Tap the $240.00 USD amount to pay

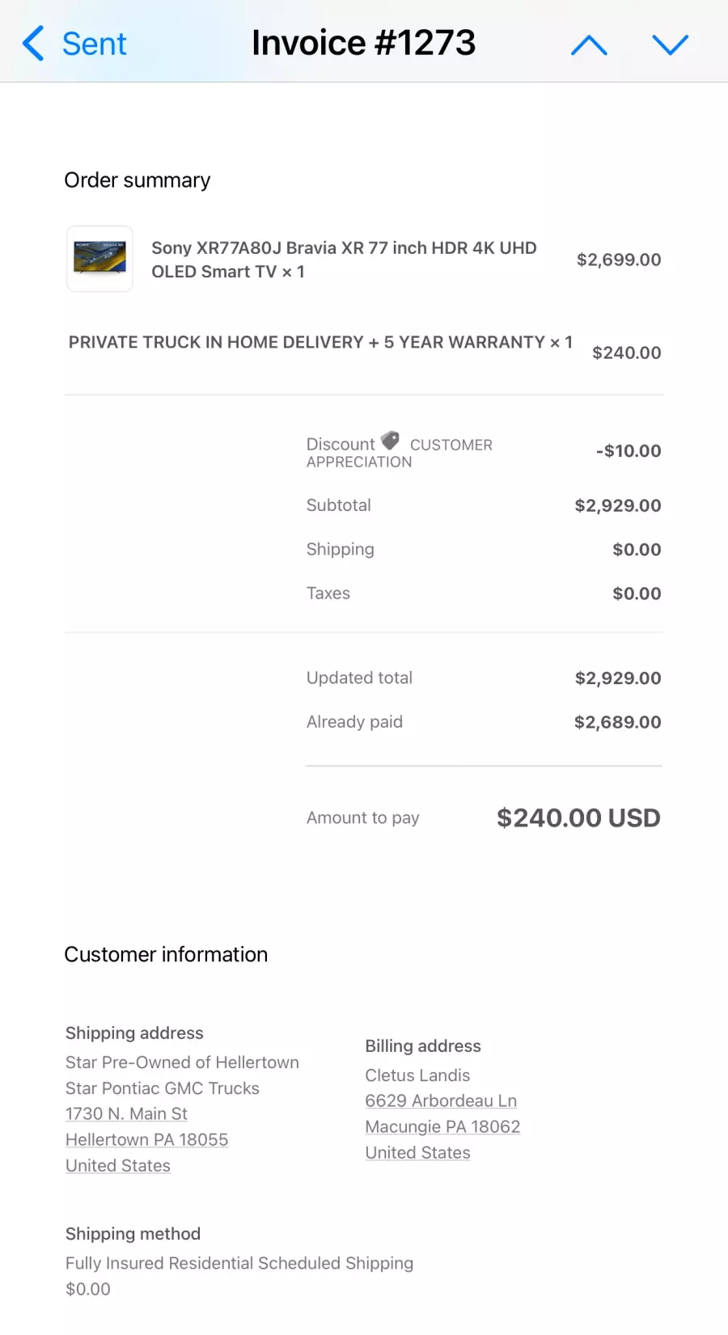coord(578,817)
